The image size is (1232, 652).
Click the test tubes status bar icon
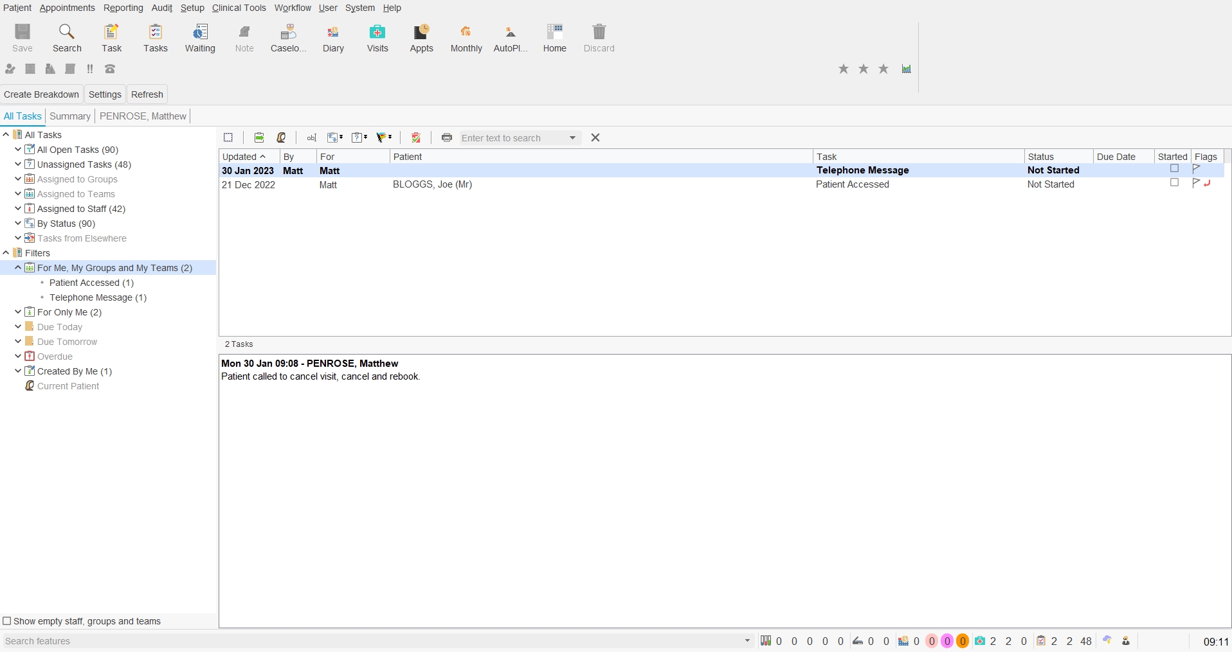tap(766, 640)
